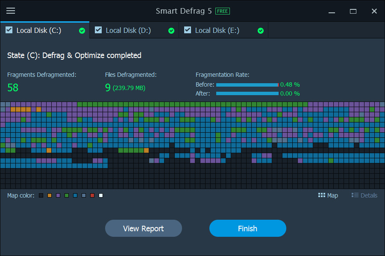
Task: Click the black map color swatch
Action: click(x=41, y=195)
